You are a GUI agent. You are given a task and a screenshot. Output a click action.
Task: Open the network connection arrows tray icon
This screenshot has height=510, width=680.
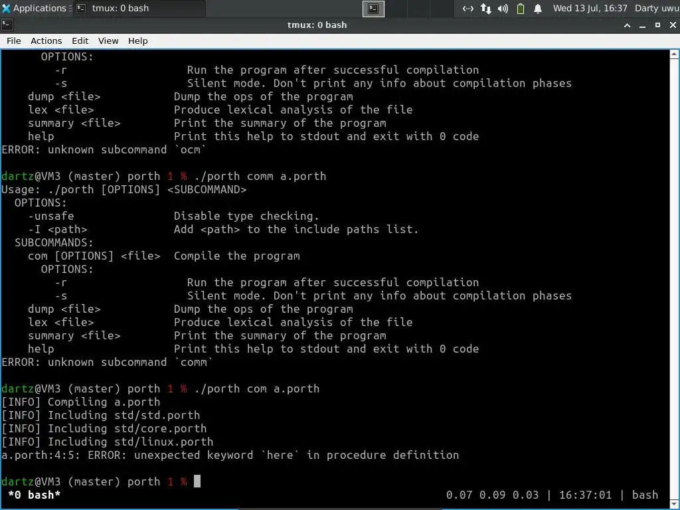(467, 9)
